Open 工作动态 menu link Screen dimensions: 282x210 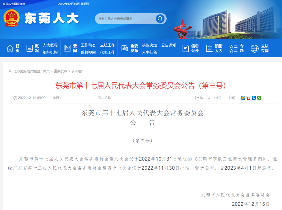[x=88, y=45]
